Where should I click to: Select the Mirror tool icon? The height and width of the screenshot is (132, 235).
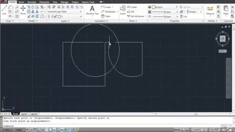click(37, 11)
